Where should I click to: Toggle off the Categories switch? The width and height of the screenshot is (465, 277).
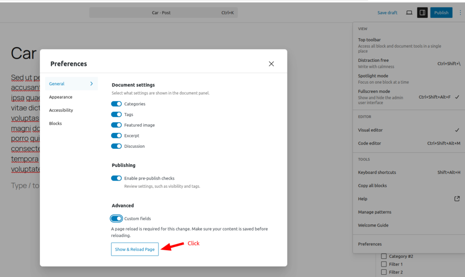[116, 104]
